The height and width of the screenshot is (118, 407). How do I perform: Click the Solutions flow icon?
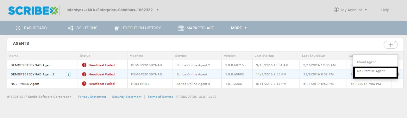(71, 28)
